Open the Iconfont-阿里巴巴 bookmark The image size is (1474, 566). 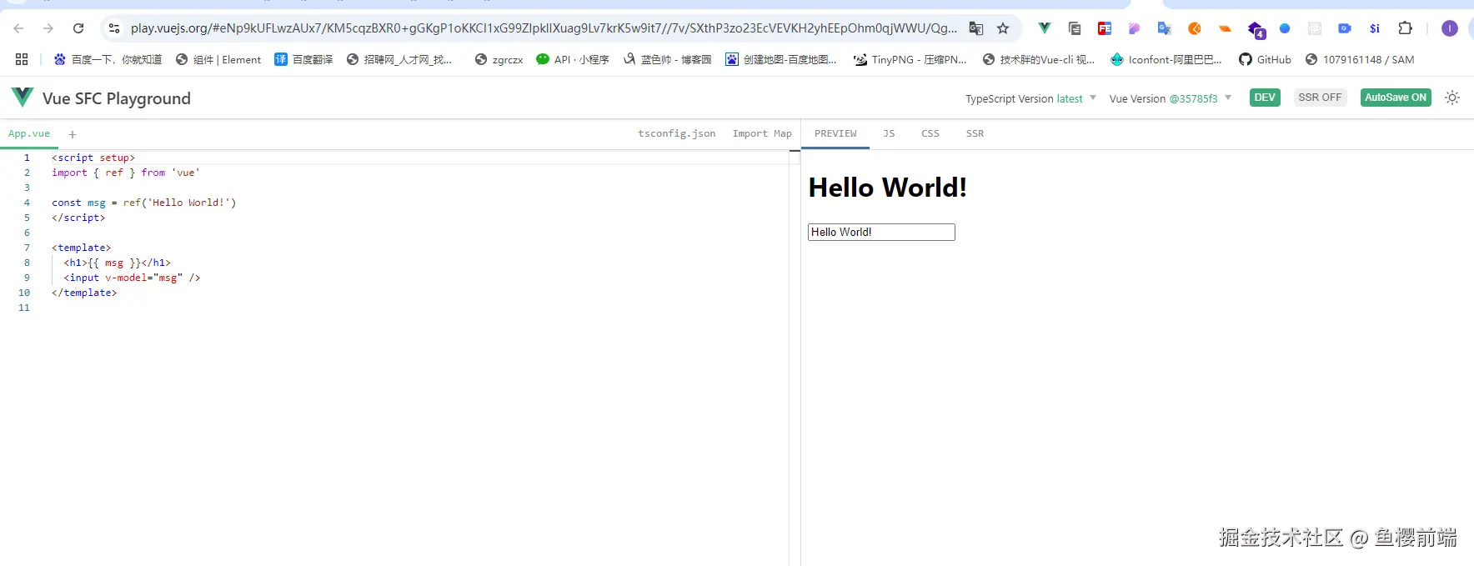pos(1166,59)
